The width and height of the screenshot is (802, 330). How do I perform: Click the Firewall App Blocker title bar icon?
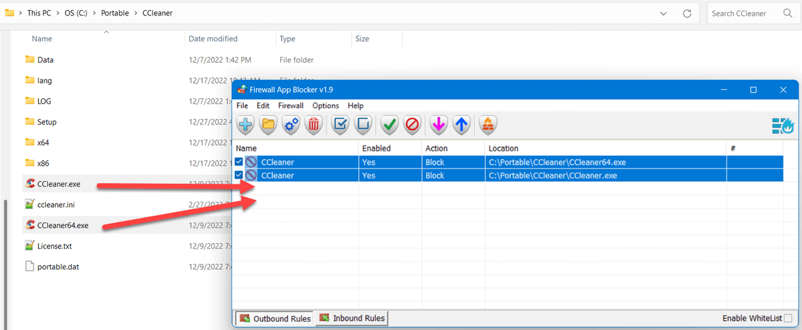242,90
